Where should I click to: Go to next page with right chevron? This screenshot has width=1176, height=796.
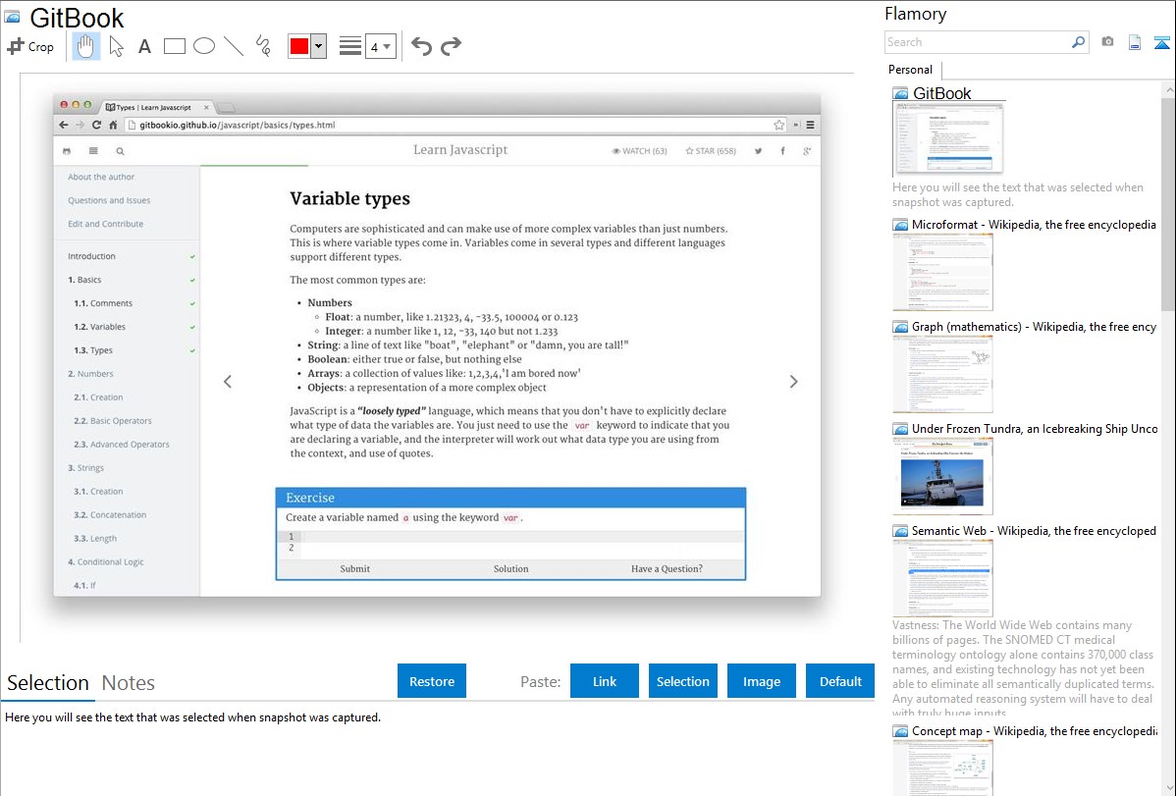coord(793,381)
